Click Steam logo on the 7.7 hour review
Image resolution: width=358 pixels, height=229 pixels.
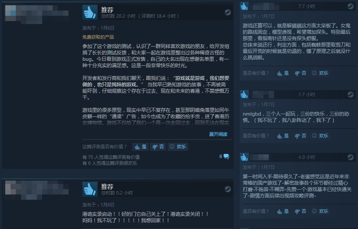click(x=350, y=6)
